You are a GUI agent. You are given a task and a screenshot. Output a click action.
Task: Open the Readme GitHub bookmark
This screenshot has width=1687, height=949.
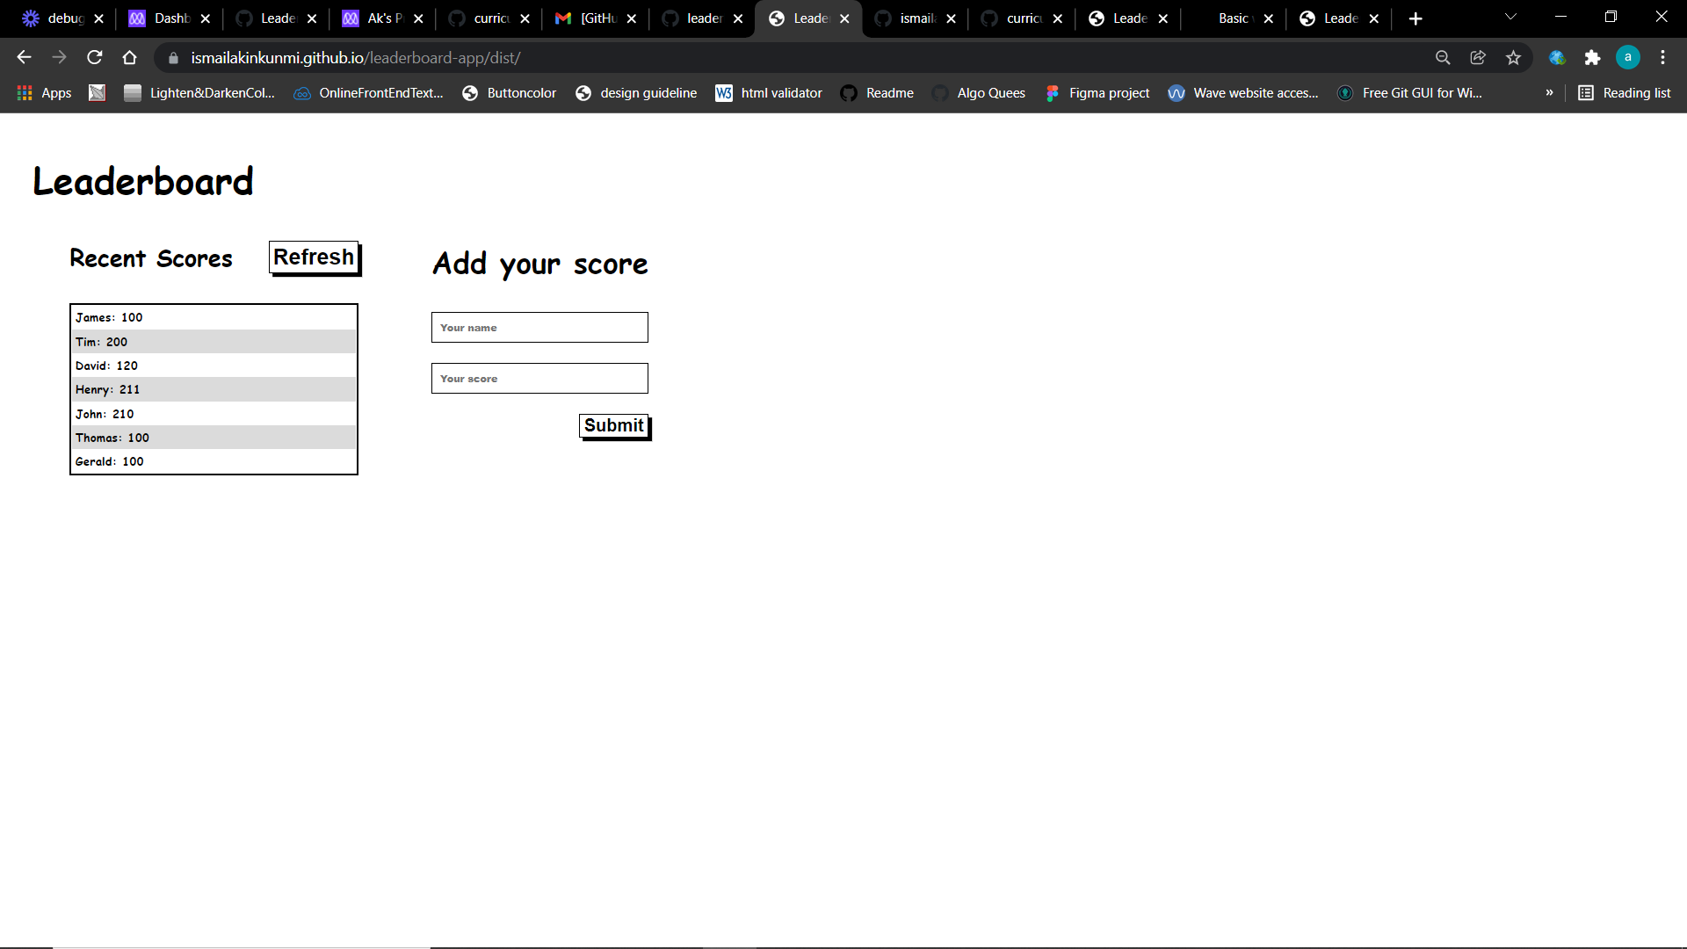point(888,92)
